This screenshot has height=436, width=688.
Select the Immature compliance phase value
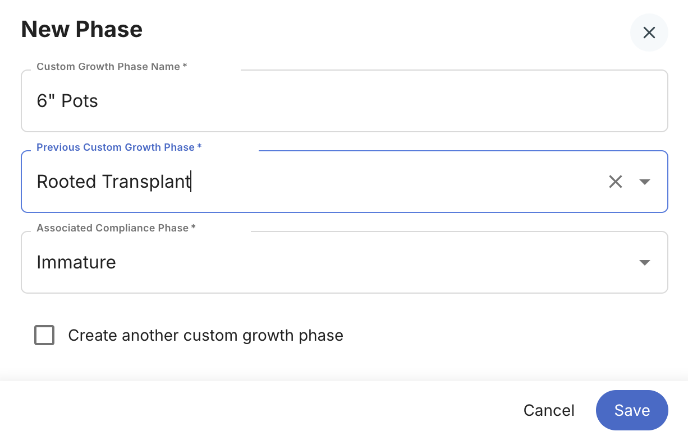pos(76,262)
